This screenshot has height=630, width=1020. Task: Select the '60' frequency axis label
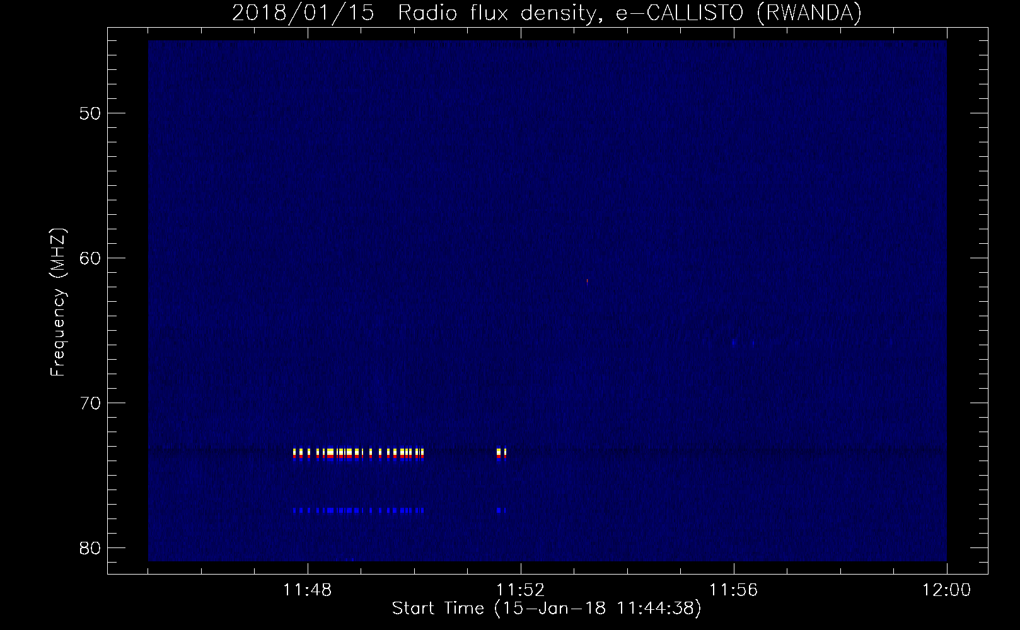tap(90, 258)
